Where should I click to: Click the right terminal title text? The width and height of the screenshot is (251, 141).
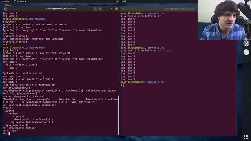[179, 9]
